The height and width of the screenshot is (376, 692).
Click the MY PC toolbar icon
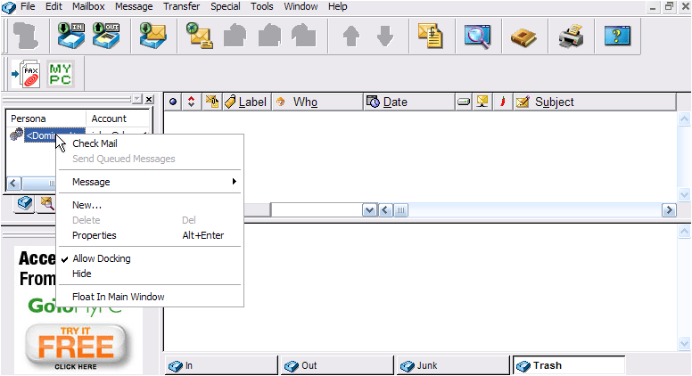(60, 74)
